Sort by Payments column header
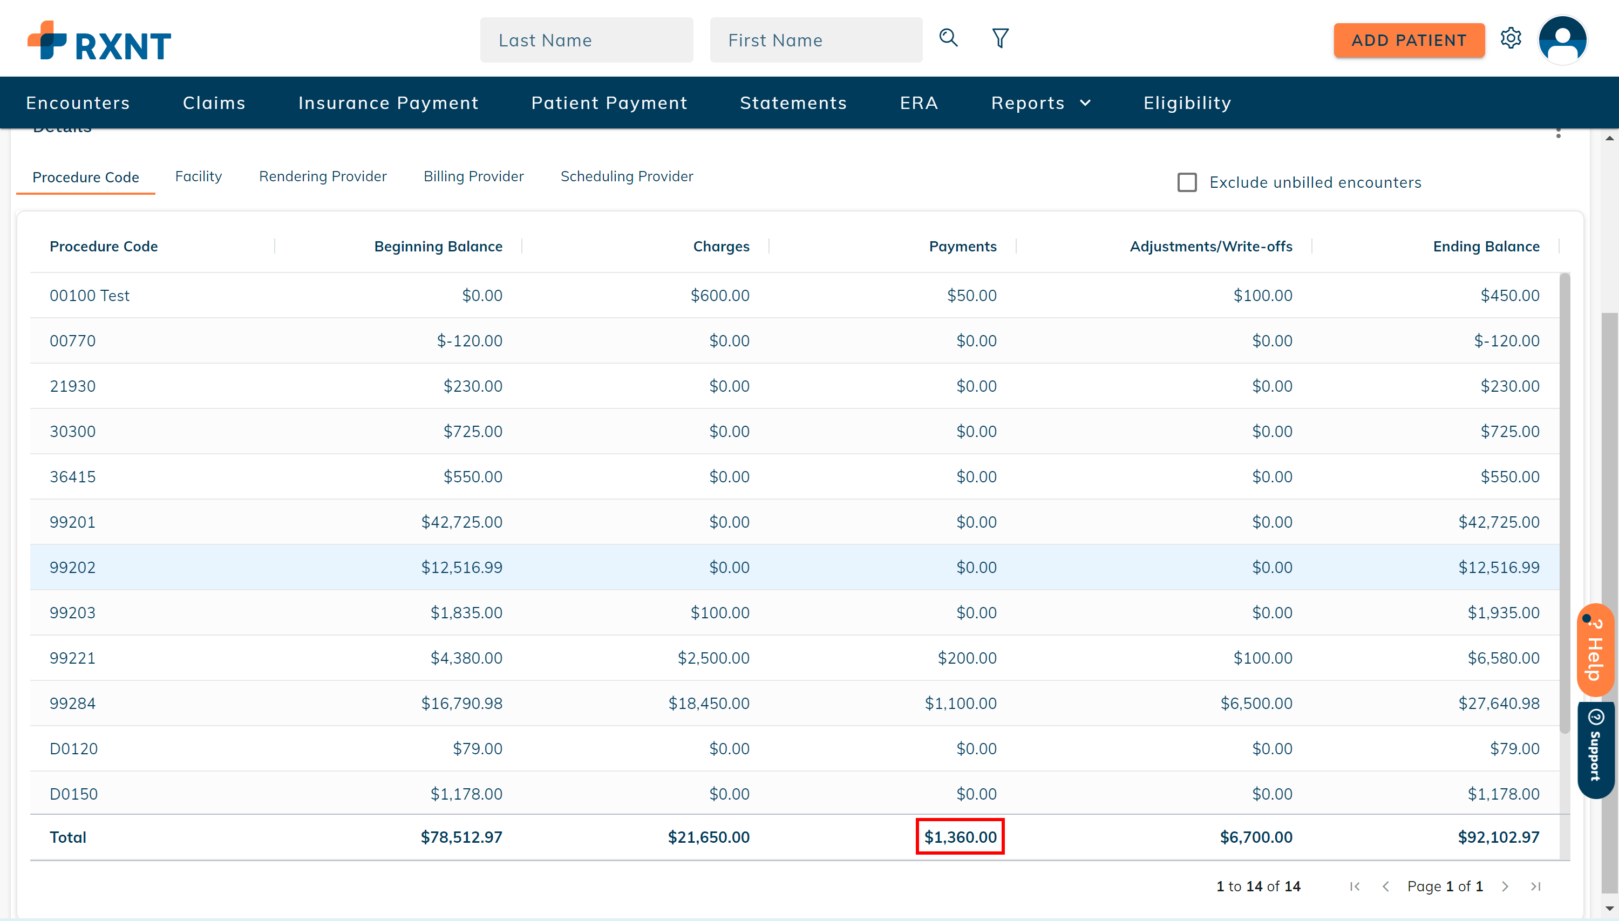Image resolution: width=1619 pixels, height=921 pixels. tap(962, 246)
